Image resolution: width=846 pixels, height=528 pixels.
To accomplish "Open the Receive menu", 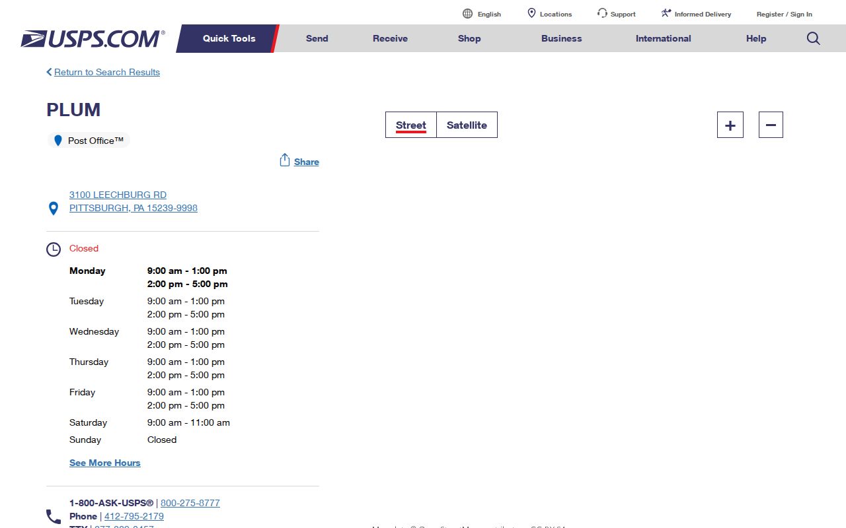I will [x=390, y=38].
